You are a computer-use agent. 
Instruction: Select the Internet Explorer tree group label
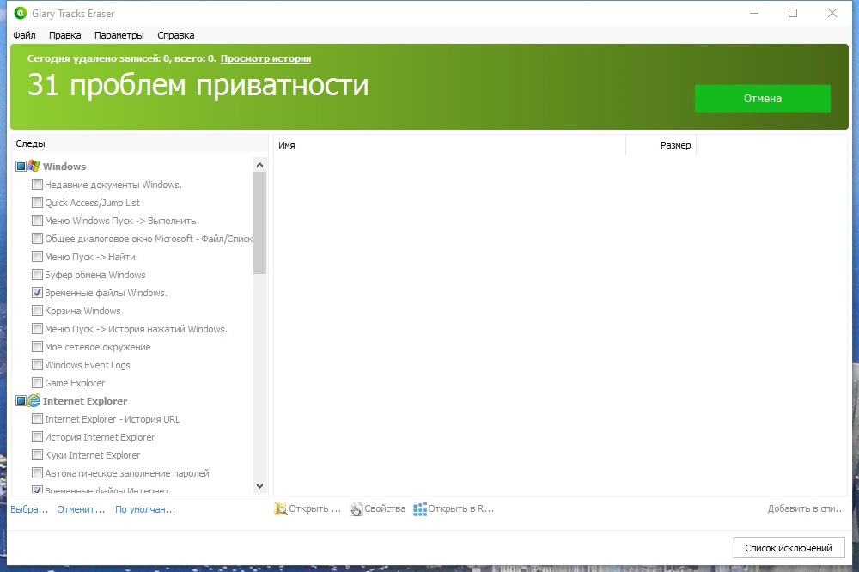click(x=85, y=401)
